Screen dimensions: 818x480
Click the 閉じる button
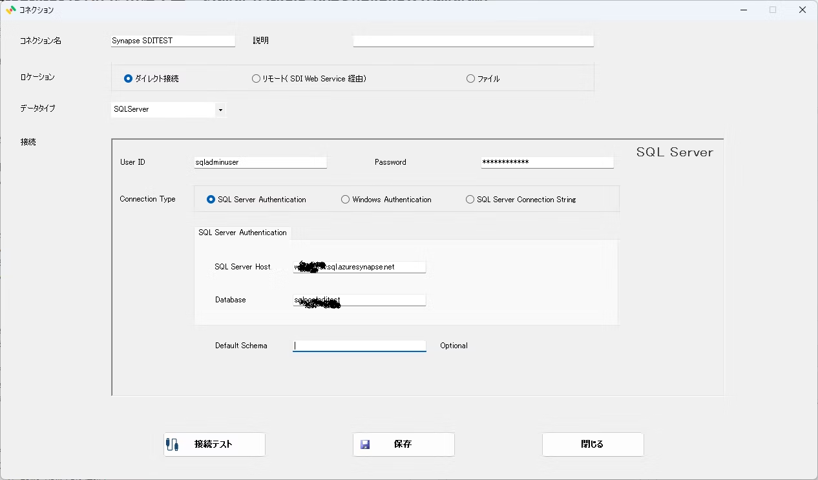coord(593,444)
